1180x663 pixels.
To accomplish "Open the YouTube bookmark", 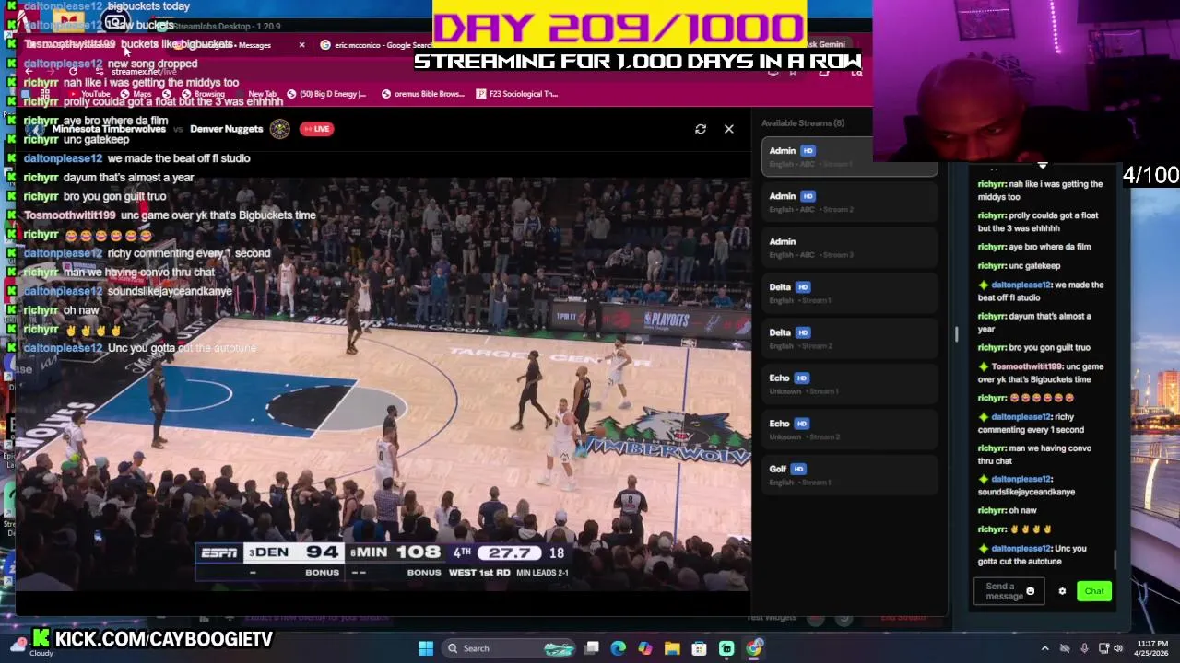I will coord(88,94).
